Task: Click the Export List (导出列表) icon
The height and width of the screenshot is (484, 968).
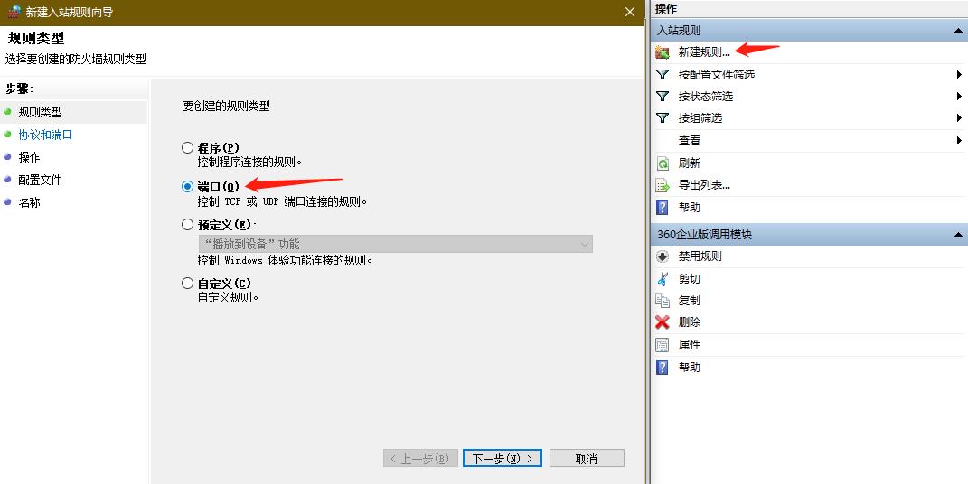Action: click(663, 185)
